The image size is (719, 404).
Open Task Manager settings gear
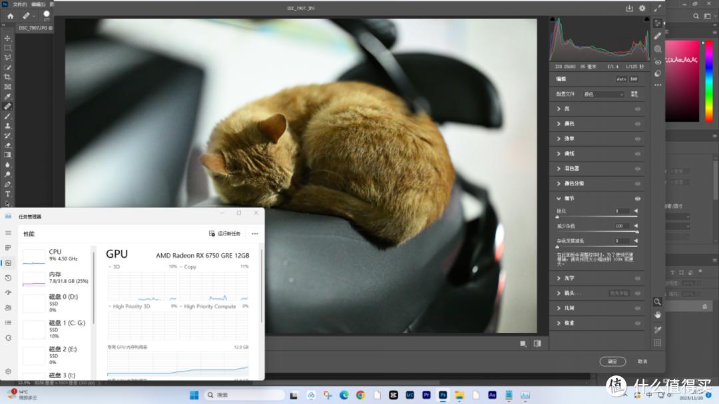click(x=8, y=371)
